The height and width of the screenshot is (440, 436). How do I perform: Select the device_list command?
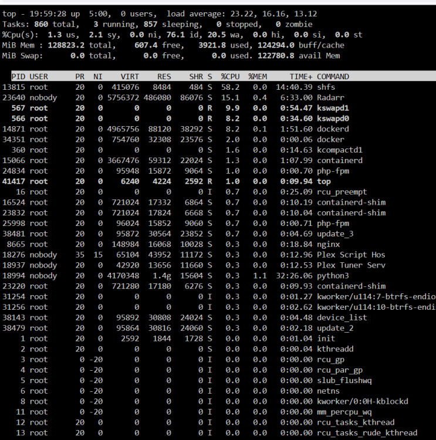tap(342, 317)
